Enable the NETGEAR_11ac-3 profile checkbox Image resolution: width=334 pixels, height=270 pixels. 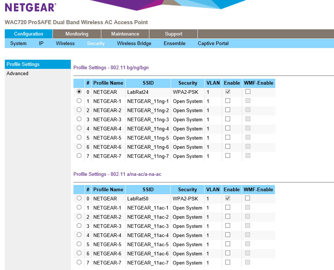click(228, 225)
